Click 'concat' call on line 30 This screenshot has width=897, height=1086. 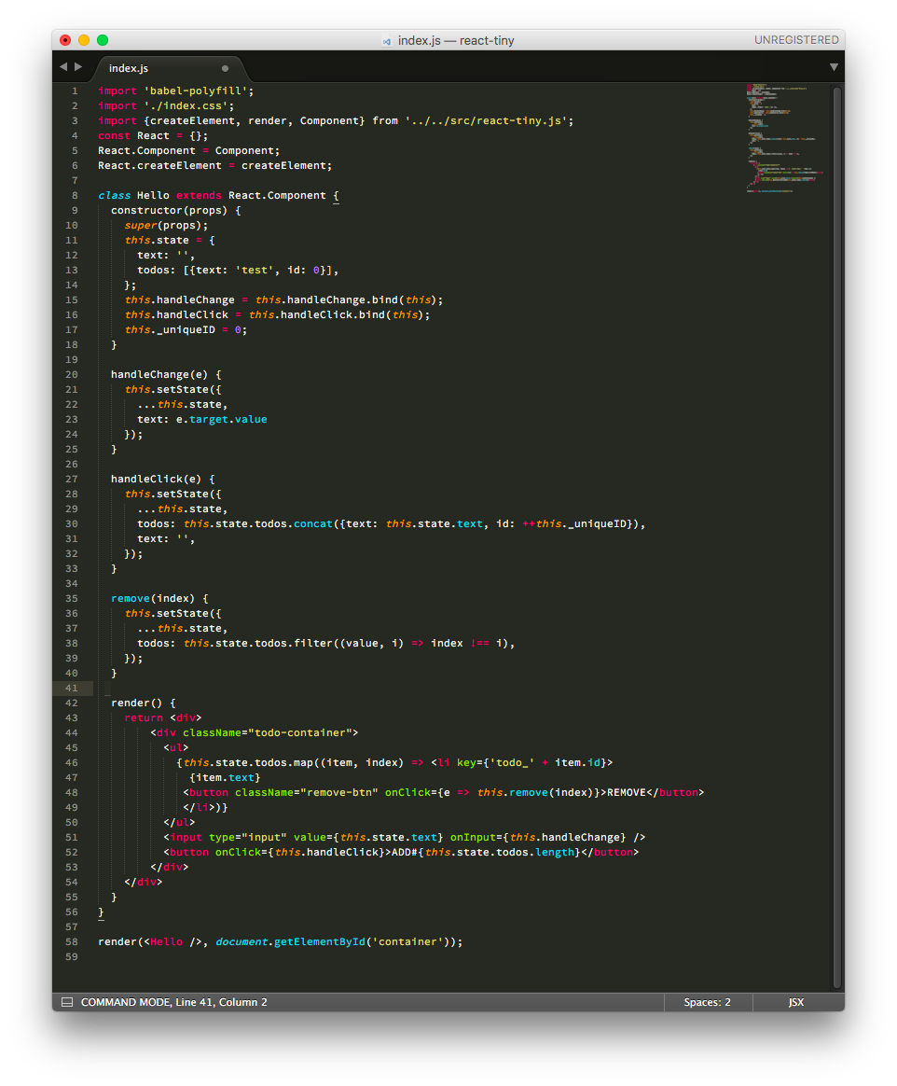pos(313,523)
